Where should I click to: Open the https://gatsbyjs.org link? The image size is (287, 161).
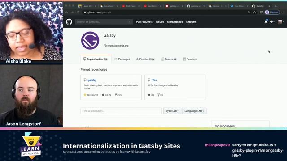[117, 46]
